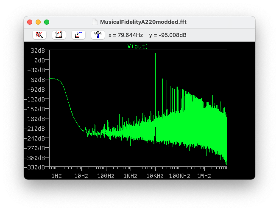Viewport: 279px width, 211px height.
Task: Click the document icon in title bar
Action: coord(95,22)
